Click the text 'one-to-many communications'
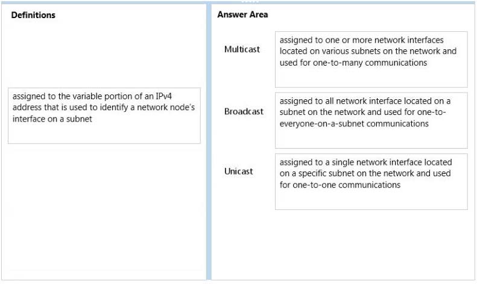The image size is (477, 284). 370,63
